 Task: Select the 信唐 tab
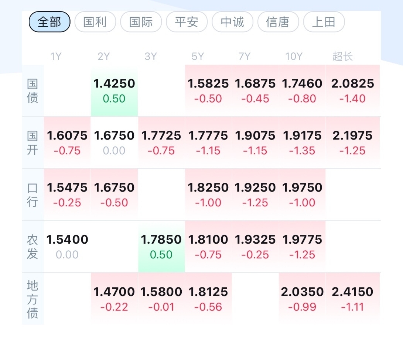278,22
